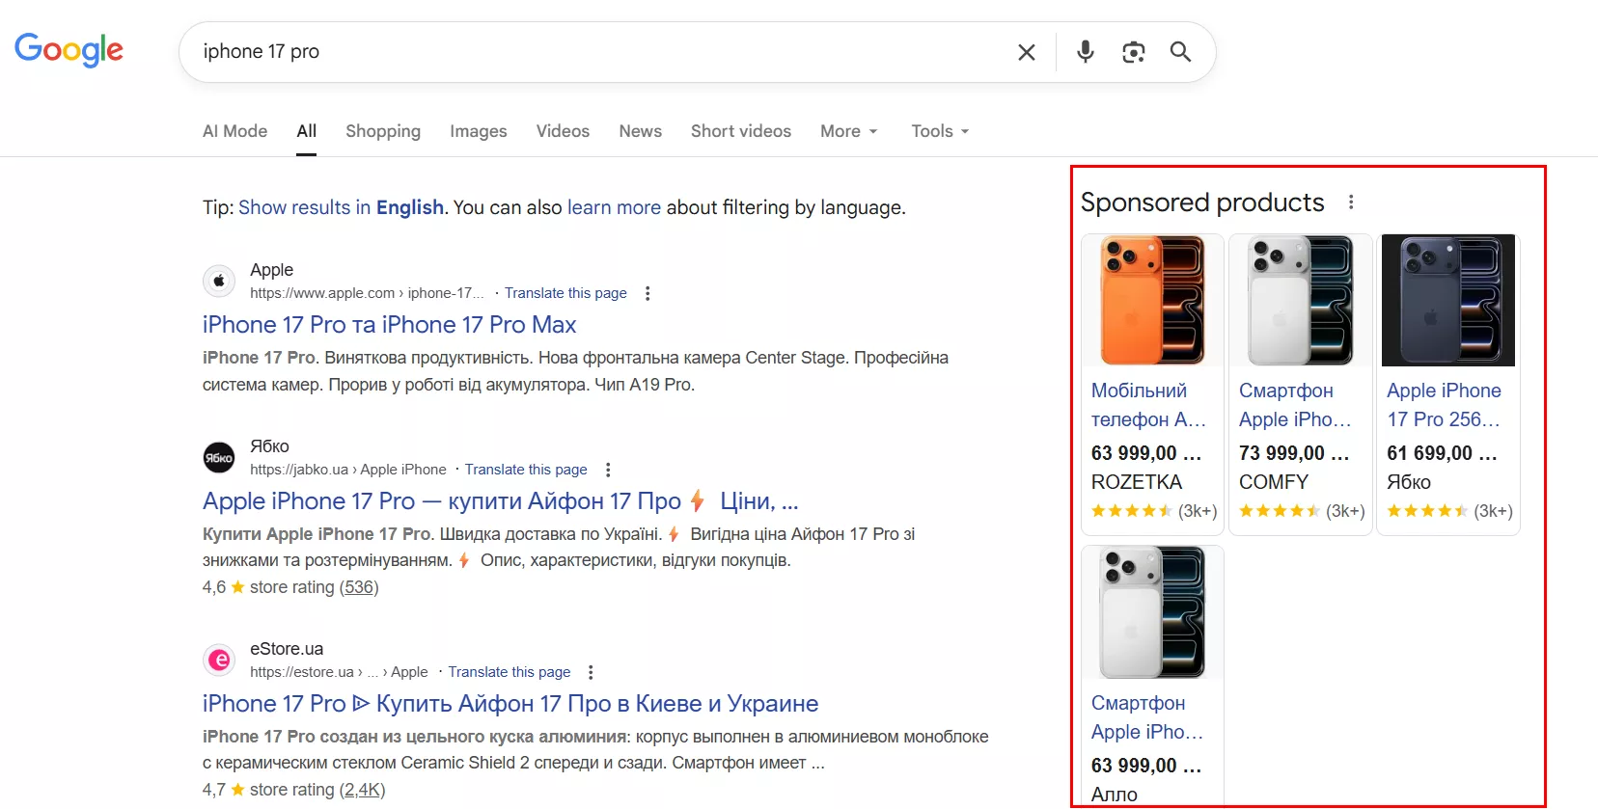
Task: Click the 73 999,00 COMFY price
Action: click(x=1294, y=453)
